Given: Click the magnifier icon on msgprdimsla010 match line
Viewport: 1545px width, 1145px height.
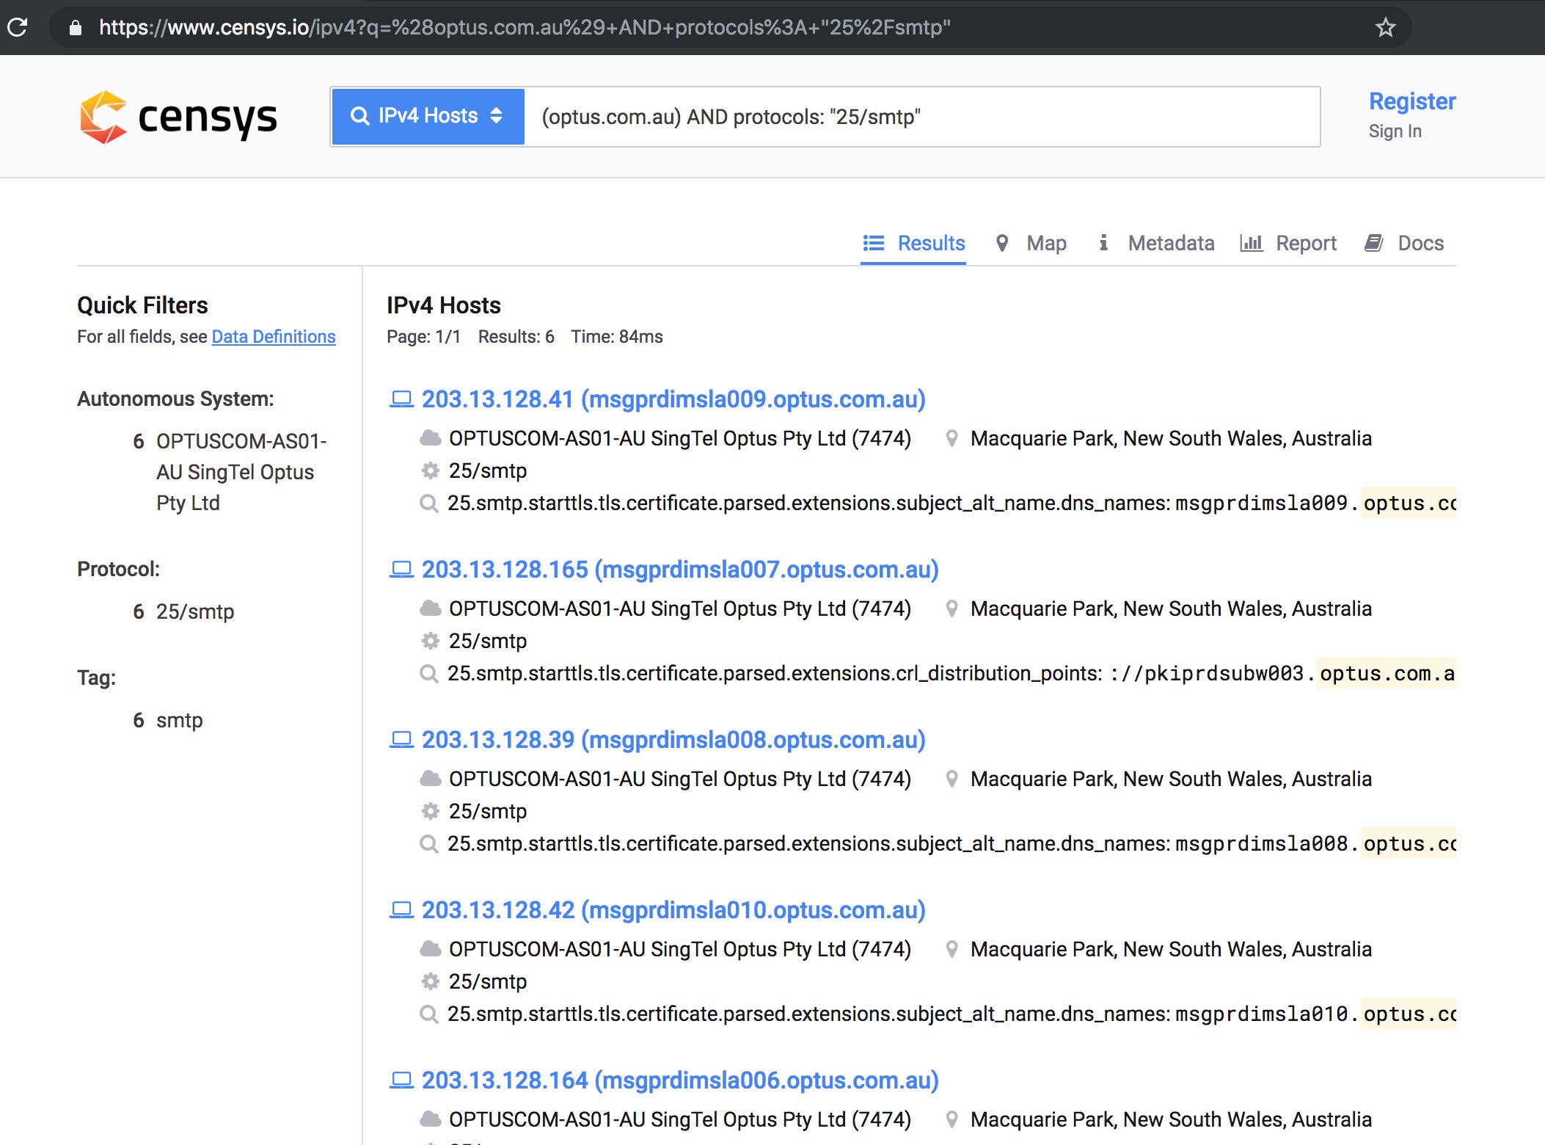Looking at the screenshot, I should pyautogui.click(x=429, y=1014).
